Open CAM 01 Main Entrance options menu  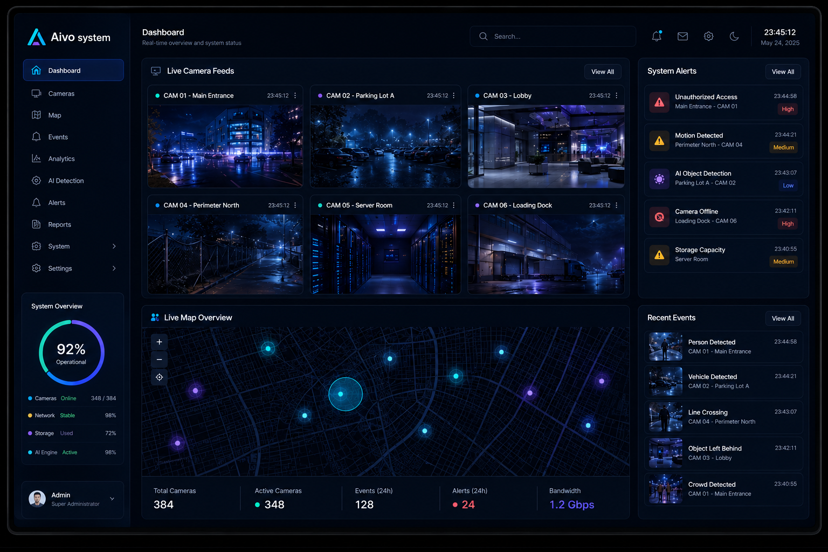tap(295, 95)
